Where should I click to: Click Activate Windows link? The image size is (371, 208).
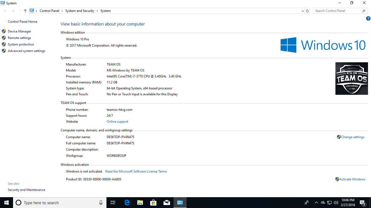[x=352, y=179]
